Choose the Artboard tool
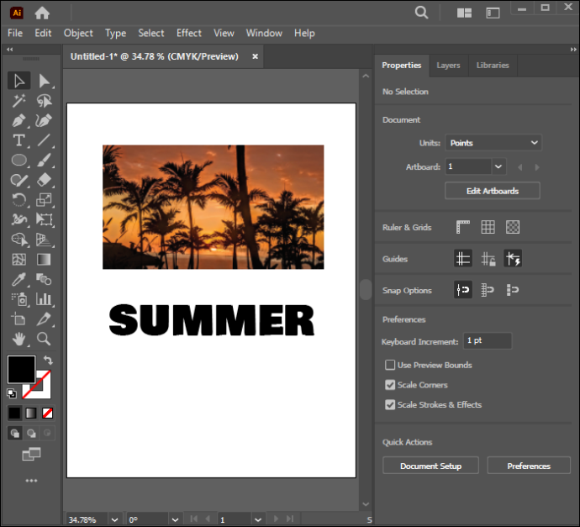 pyautogui.click(x=18, y=319)
